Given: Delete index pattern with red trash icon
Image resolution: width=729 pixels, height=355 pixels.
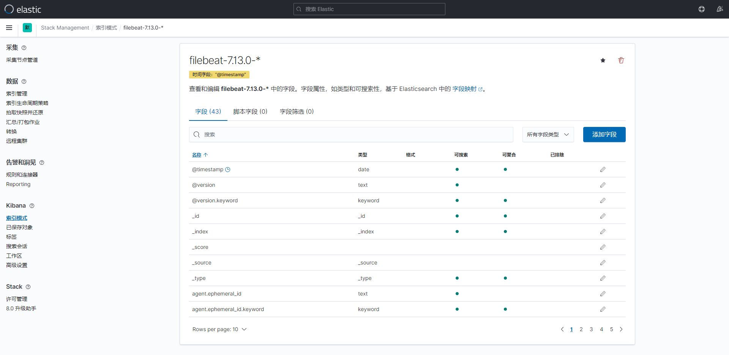Looking at the screenshot, I should [x=621, y=60].
